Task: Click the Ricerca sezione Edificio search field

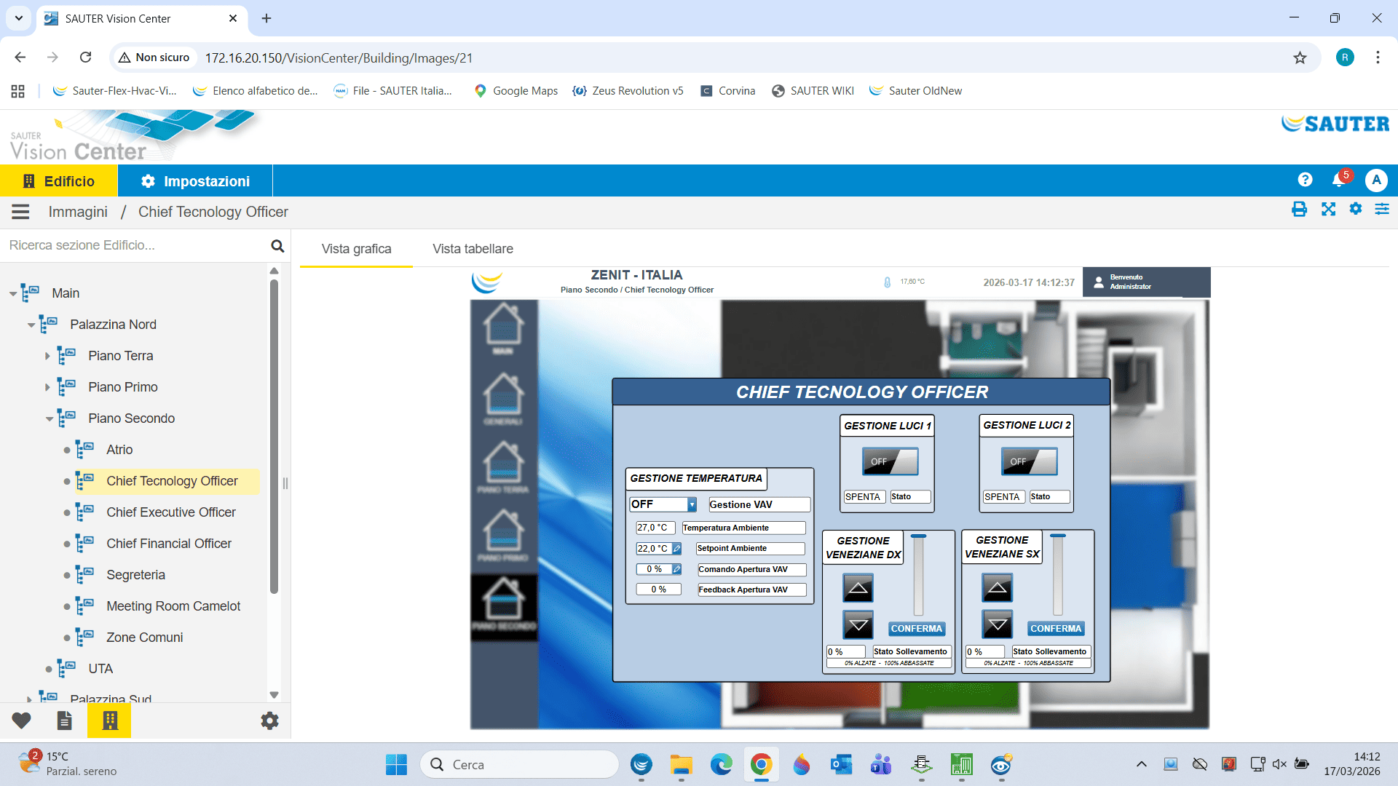Action: pyautogui.click(x=135, y=245)
